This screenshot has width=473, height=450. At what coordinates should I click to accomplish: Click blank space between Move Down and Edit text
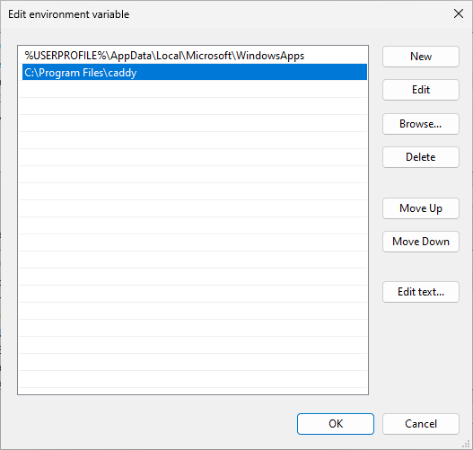421,267
